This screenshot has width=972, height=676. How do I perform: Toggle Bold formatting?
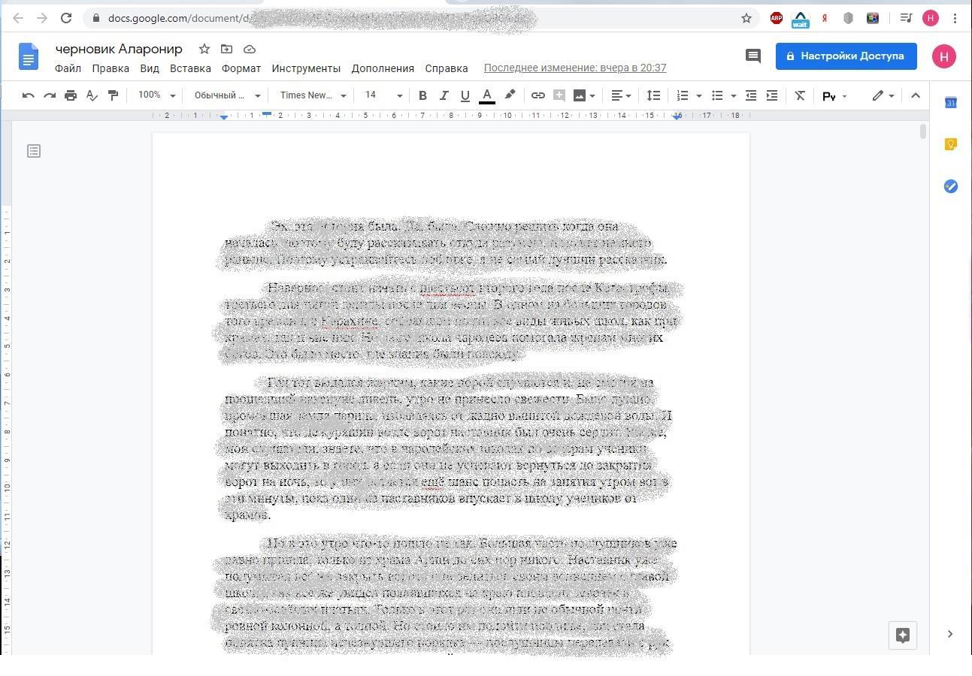[x=422, y=95]
